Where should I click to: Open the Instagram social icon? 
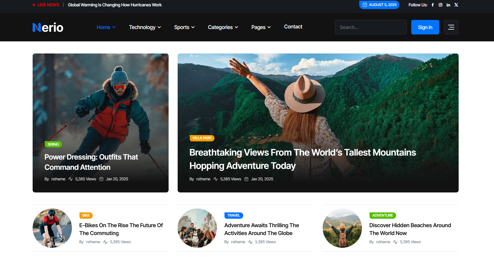441,5
